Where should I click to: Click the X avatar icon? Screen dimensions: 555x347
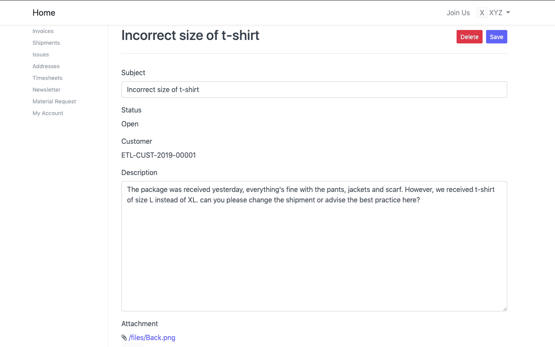coord(482,13)
